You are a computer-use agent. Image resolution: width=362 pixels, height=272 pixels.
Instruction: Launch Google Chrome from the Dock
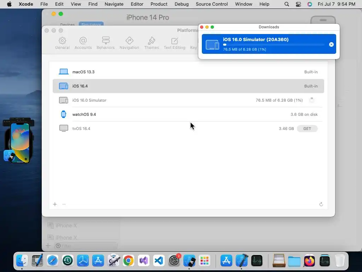(128, 261)
